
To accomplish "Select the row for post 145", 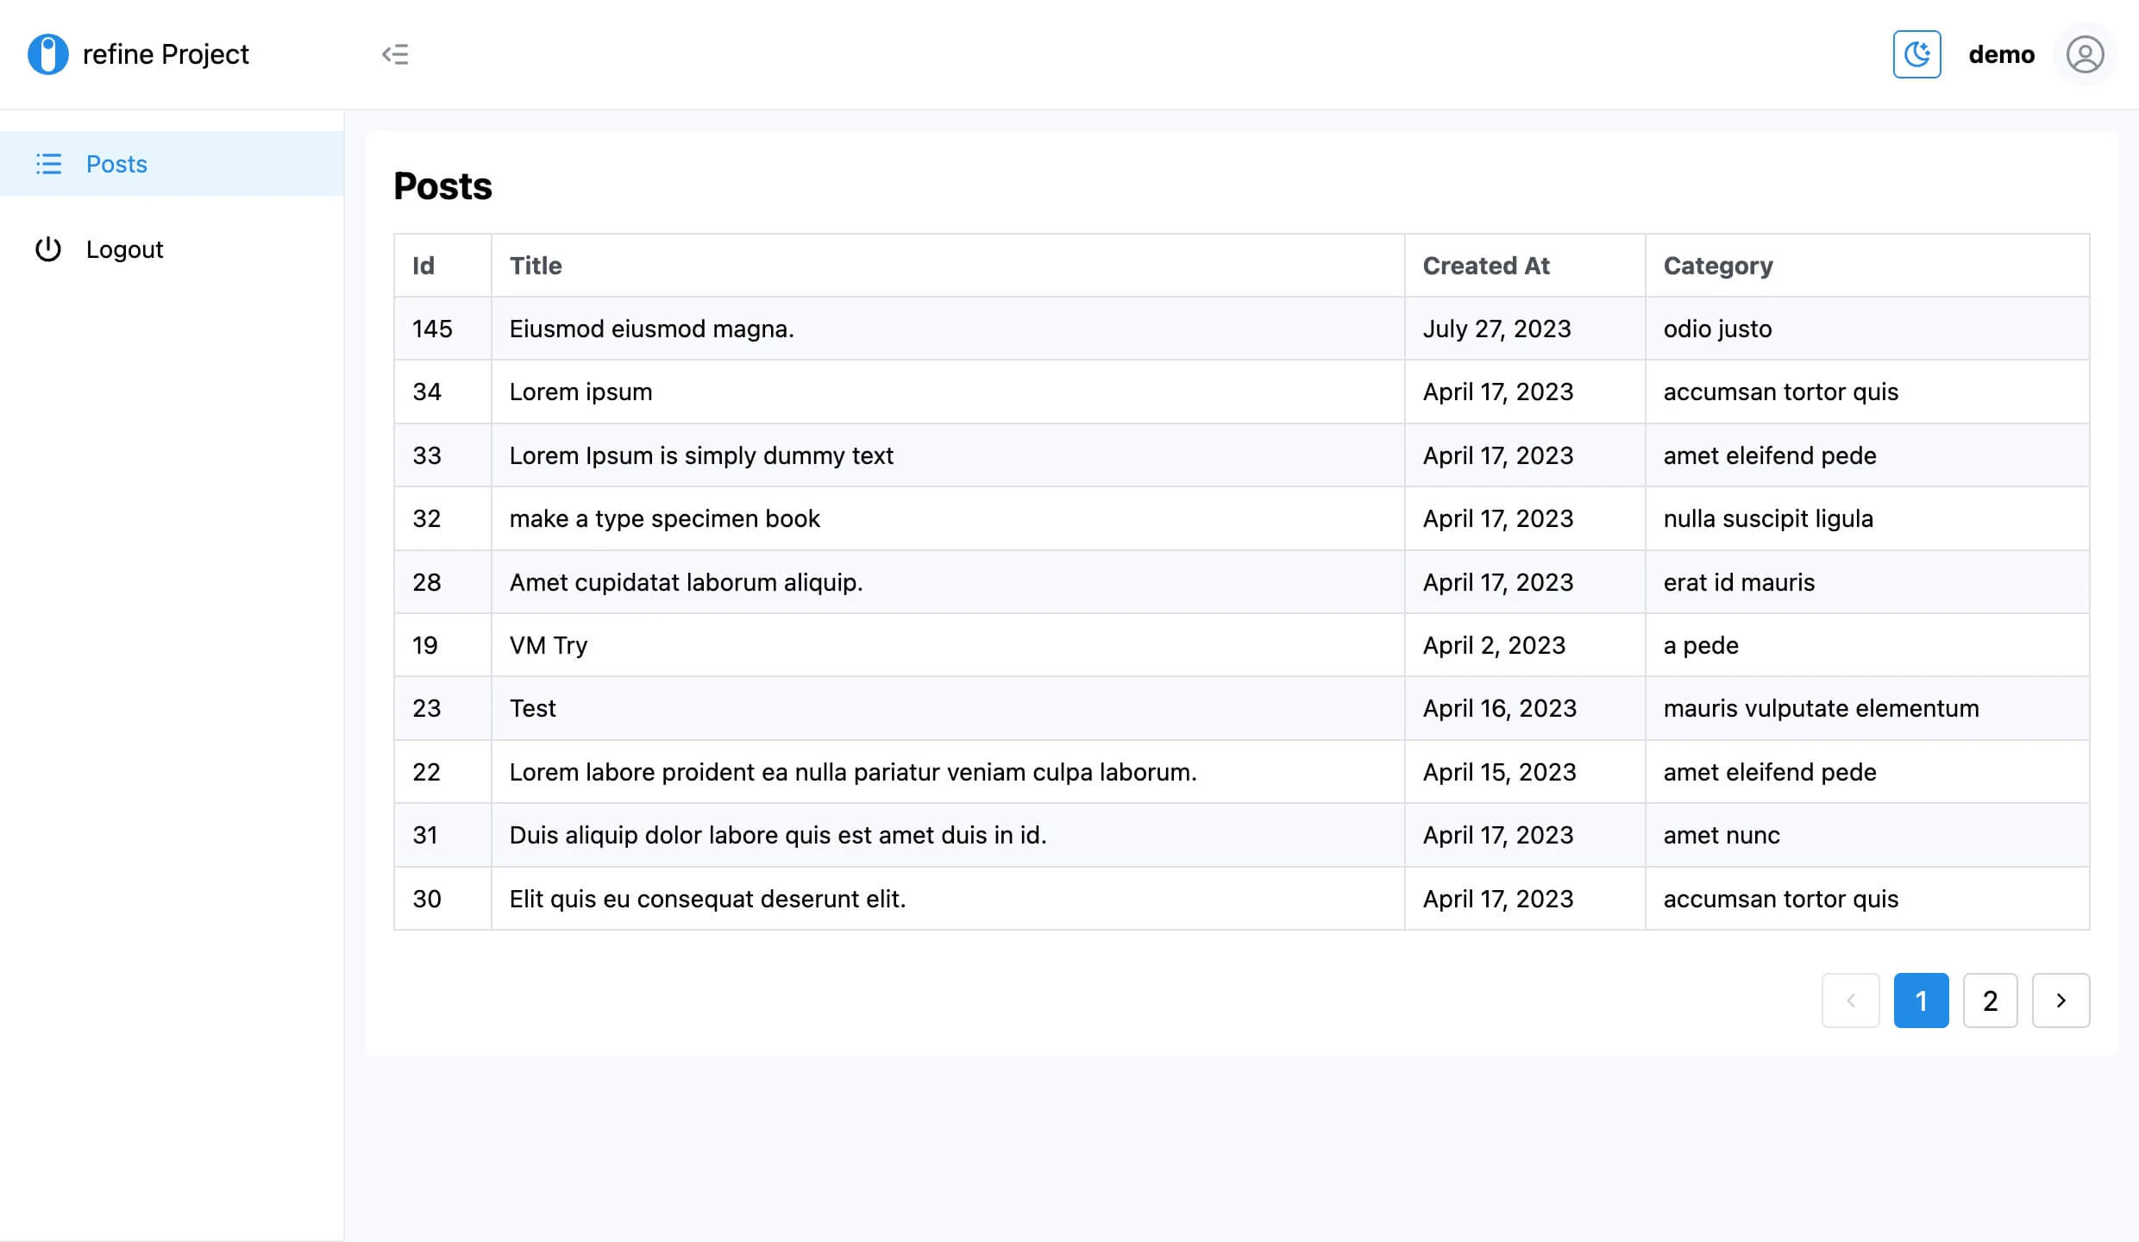I will [x=862, y=329].
